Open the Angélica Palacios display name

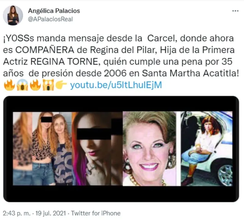point(54,11)
